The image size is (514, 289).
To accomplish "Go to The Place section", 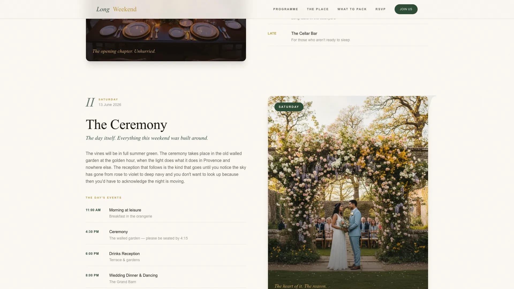I will (318, 9).
